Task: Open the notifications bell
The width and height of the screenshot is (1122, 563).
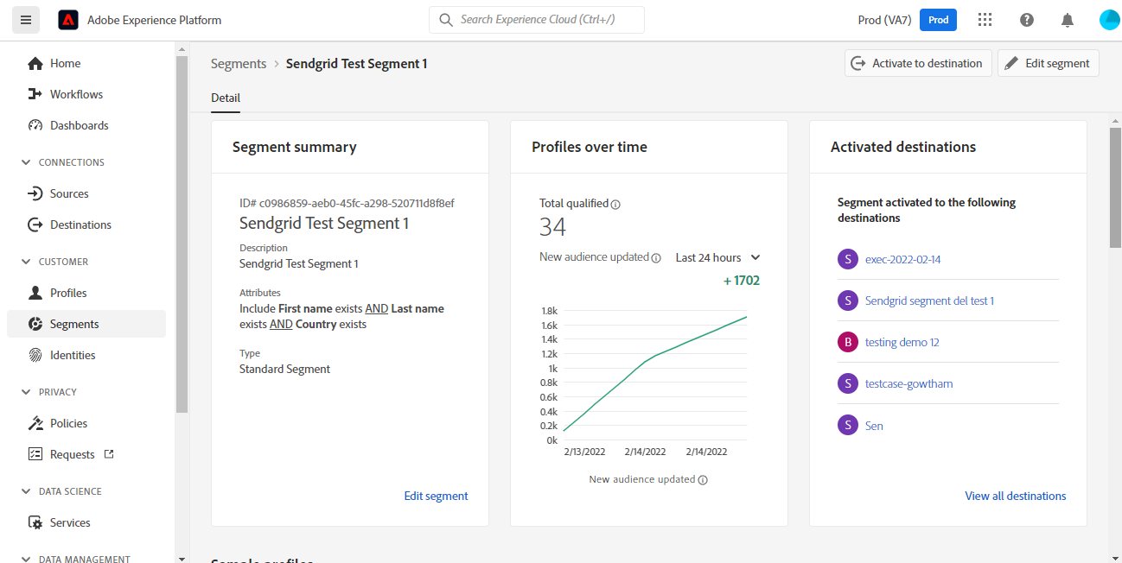Action: coord(1068,20)
